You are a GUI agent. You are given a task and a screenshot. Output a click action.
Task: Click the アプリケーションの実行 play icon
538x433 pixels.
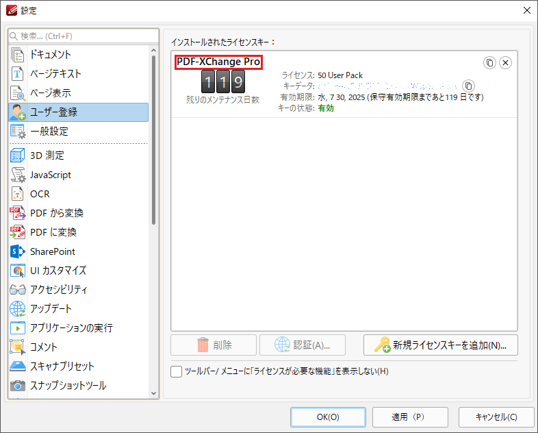click(x=18, y=328)
